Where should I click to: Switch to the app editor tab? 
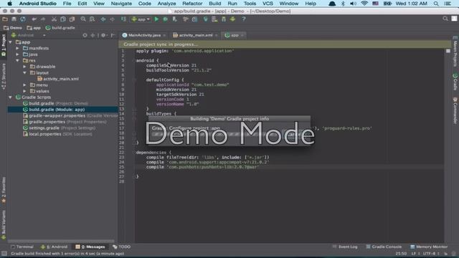pyautogui.click(x=234, y=35)
